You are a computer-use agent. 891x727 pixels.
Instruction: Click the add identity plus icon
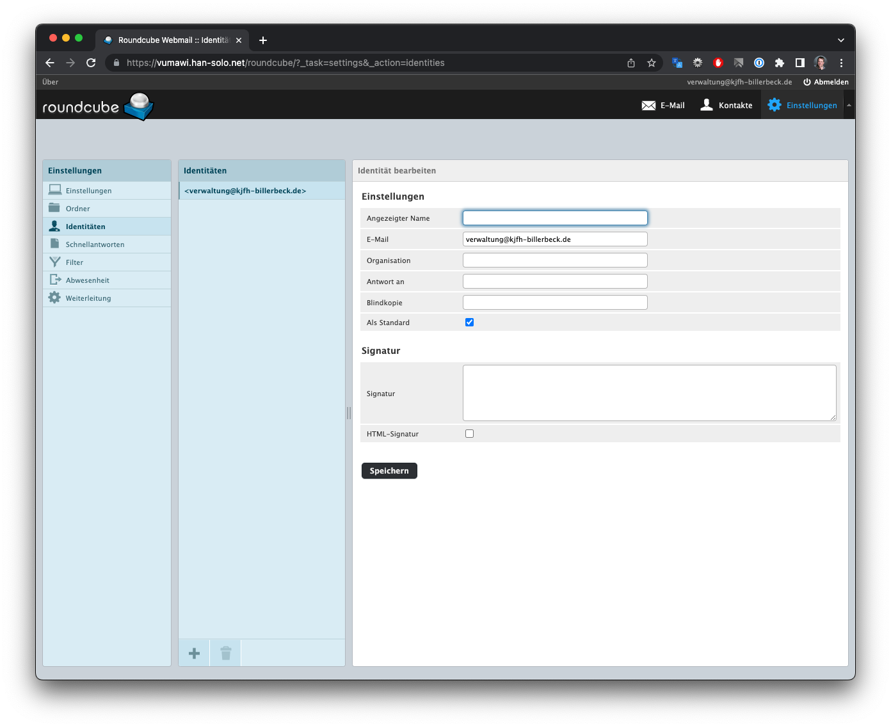(194, 653)
